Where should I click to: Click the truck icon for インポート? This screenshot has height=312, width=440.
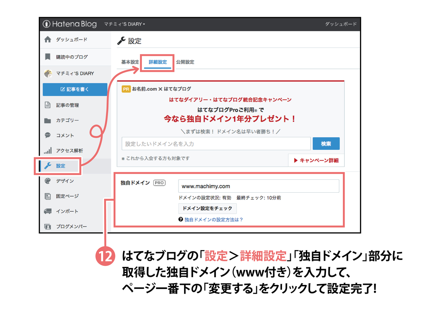pos(48,211)
